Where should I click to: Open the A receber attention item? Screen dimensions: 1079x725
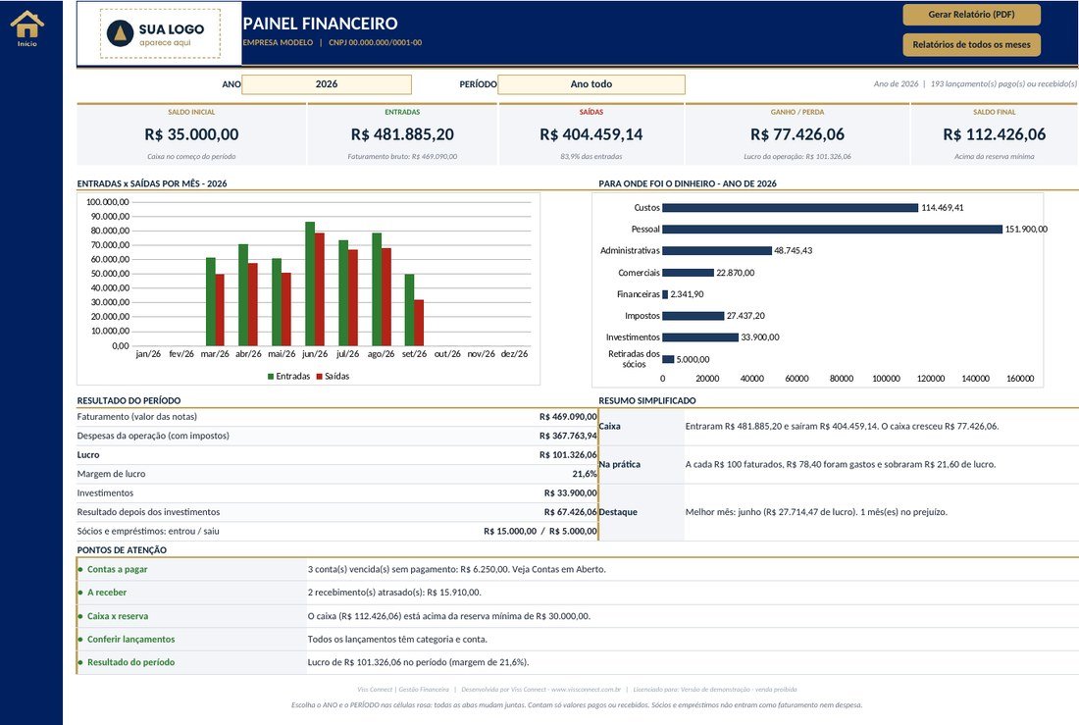[x=107, y=593]
